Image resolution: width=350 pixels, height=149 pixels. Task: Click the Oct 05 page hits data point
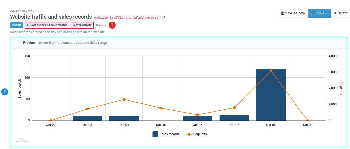[161, 108]
